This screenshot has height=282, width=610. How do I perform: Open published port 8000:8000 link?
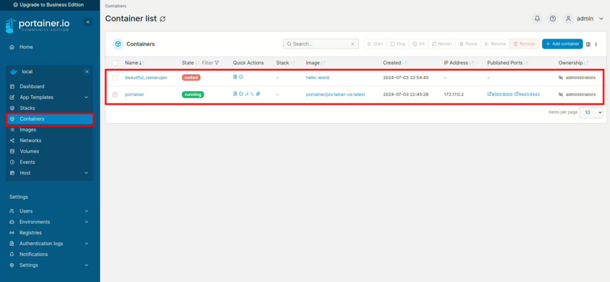(500, 94)
